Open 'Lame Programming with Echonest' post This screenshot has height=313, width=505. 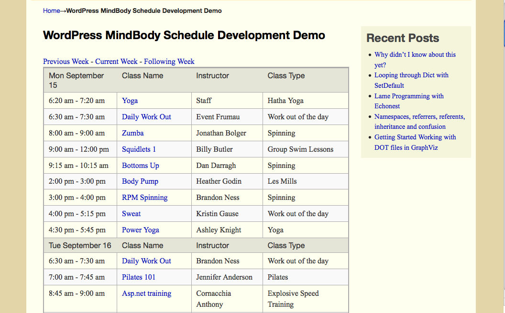coord(408,96)
